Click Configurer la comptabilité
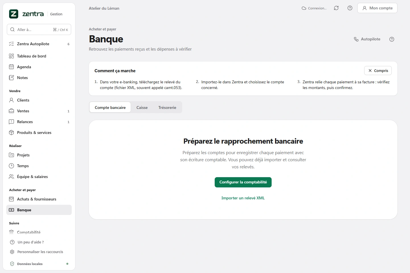Viewport: 410px width, 273px height. [x=243, y=182]
